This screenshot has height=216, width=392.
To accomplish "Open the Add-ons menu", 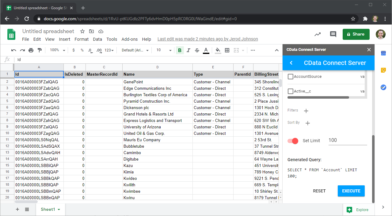I will pyautogui.click(x=130, y=39).
